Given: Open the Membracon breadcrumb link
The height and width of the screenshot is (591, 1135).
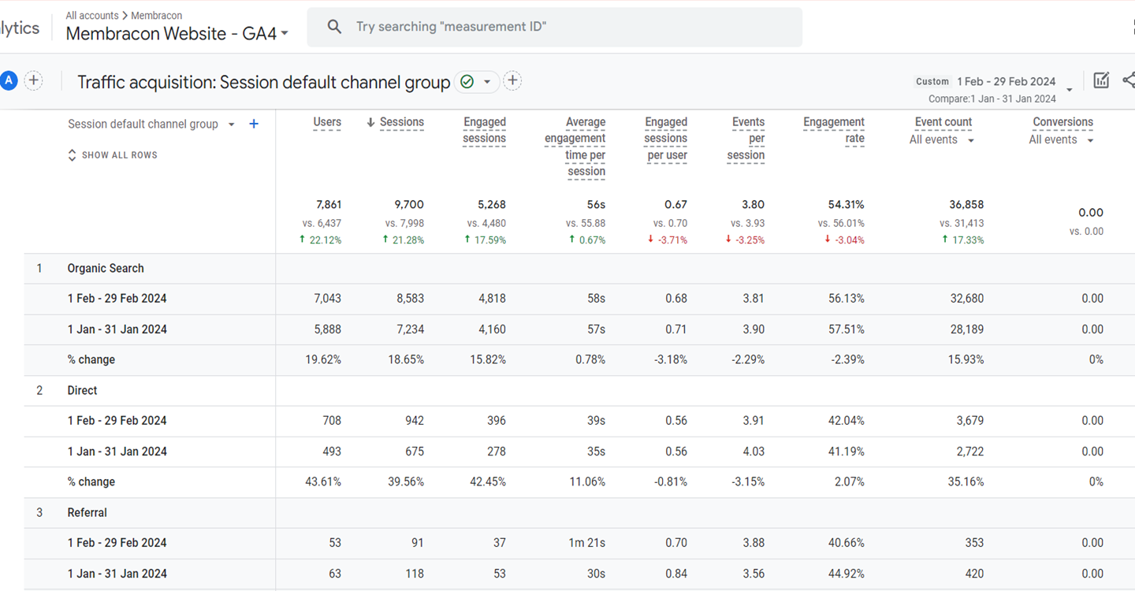Looking at the screenshot, I should point(157,15).
